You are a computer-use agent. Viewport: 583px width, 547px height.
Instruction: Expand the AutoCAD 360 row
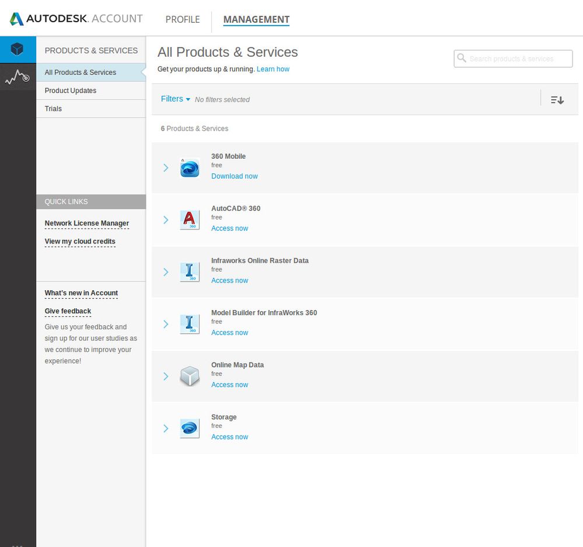pos(166,220)
